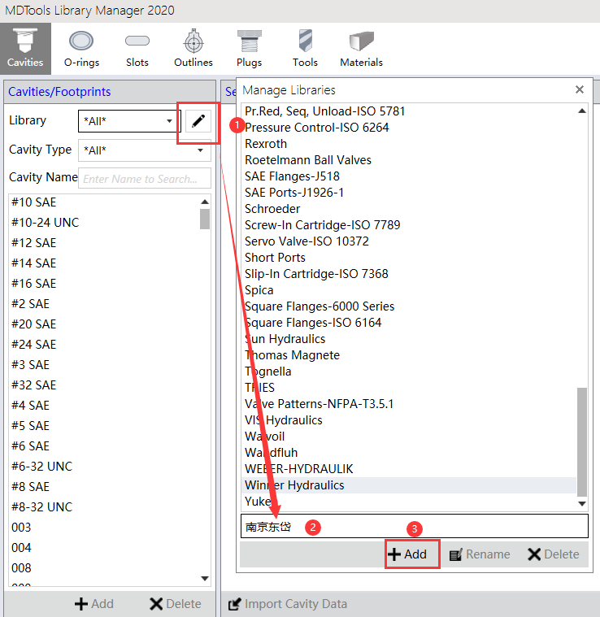Select '#12 SAE' cavity

coord(34,242)
